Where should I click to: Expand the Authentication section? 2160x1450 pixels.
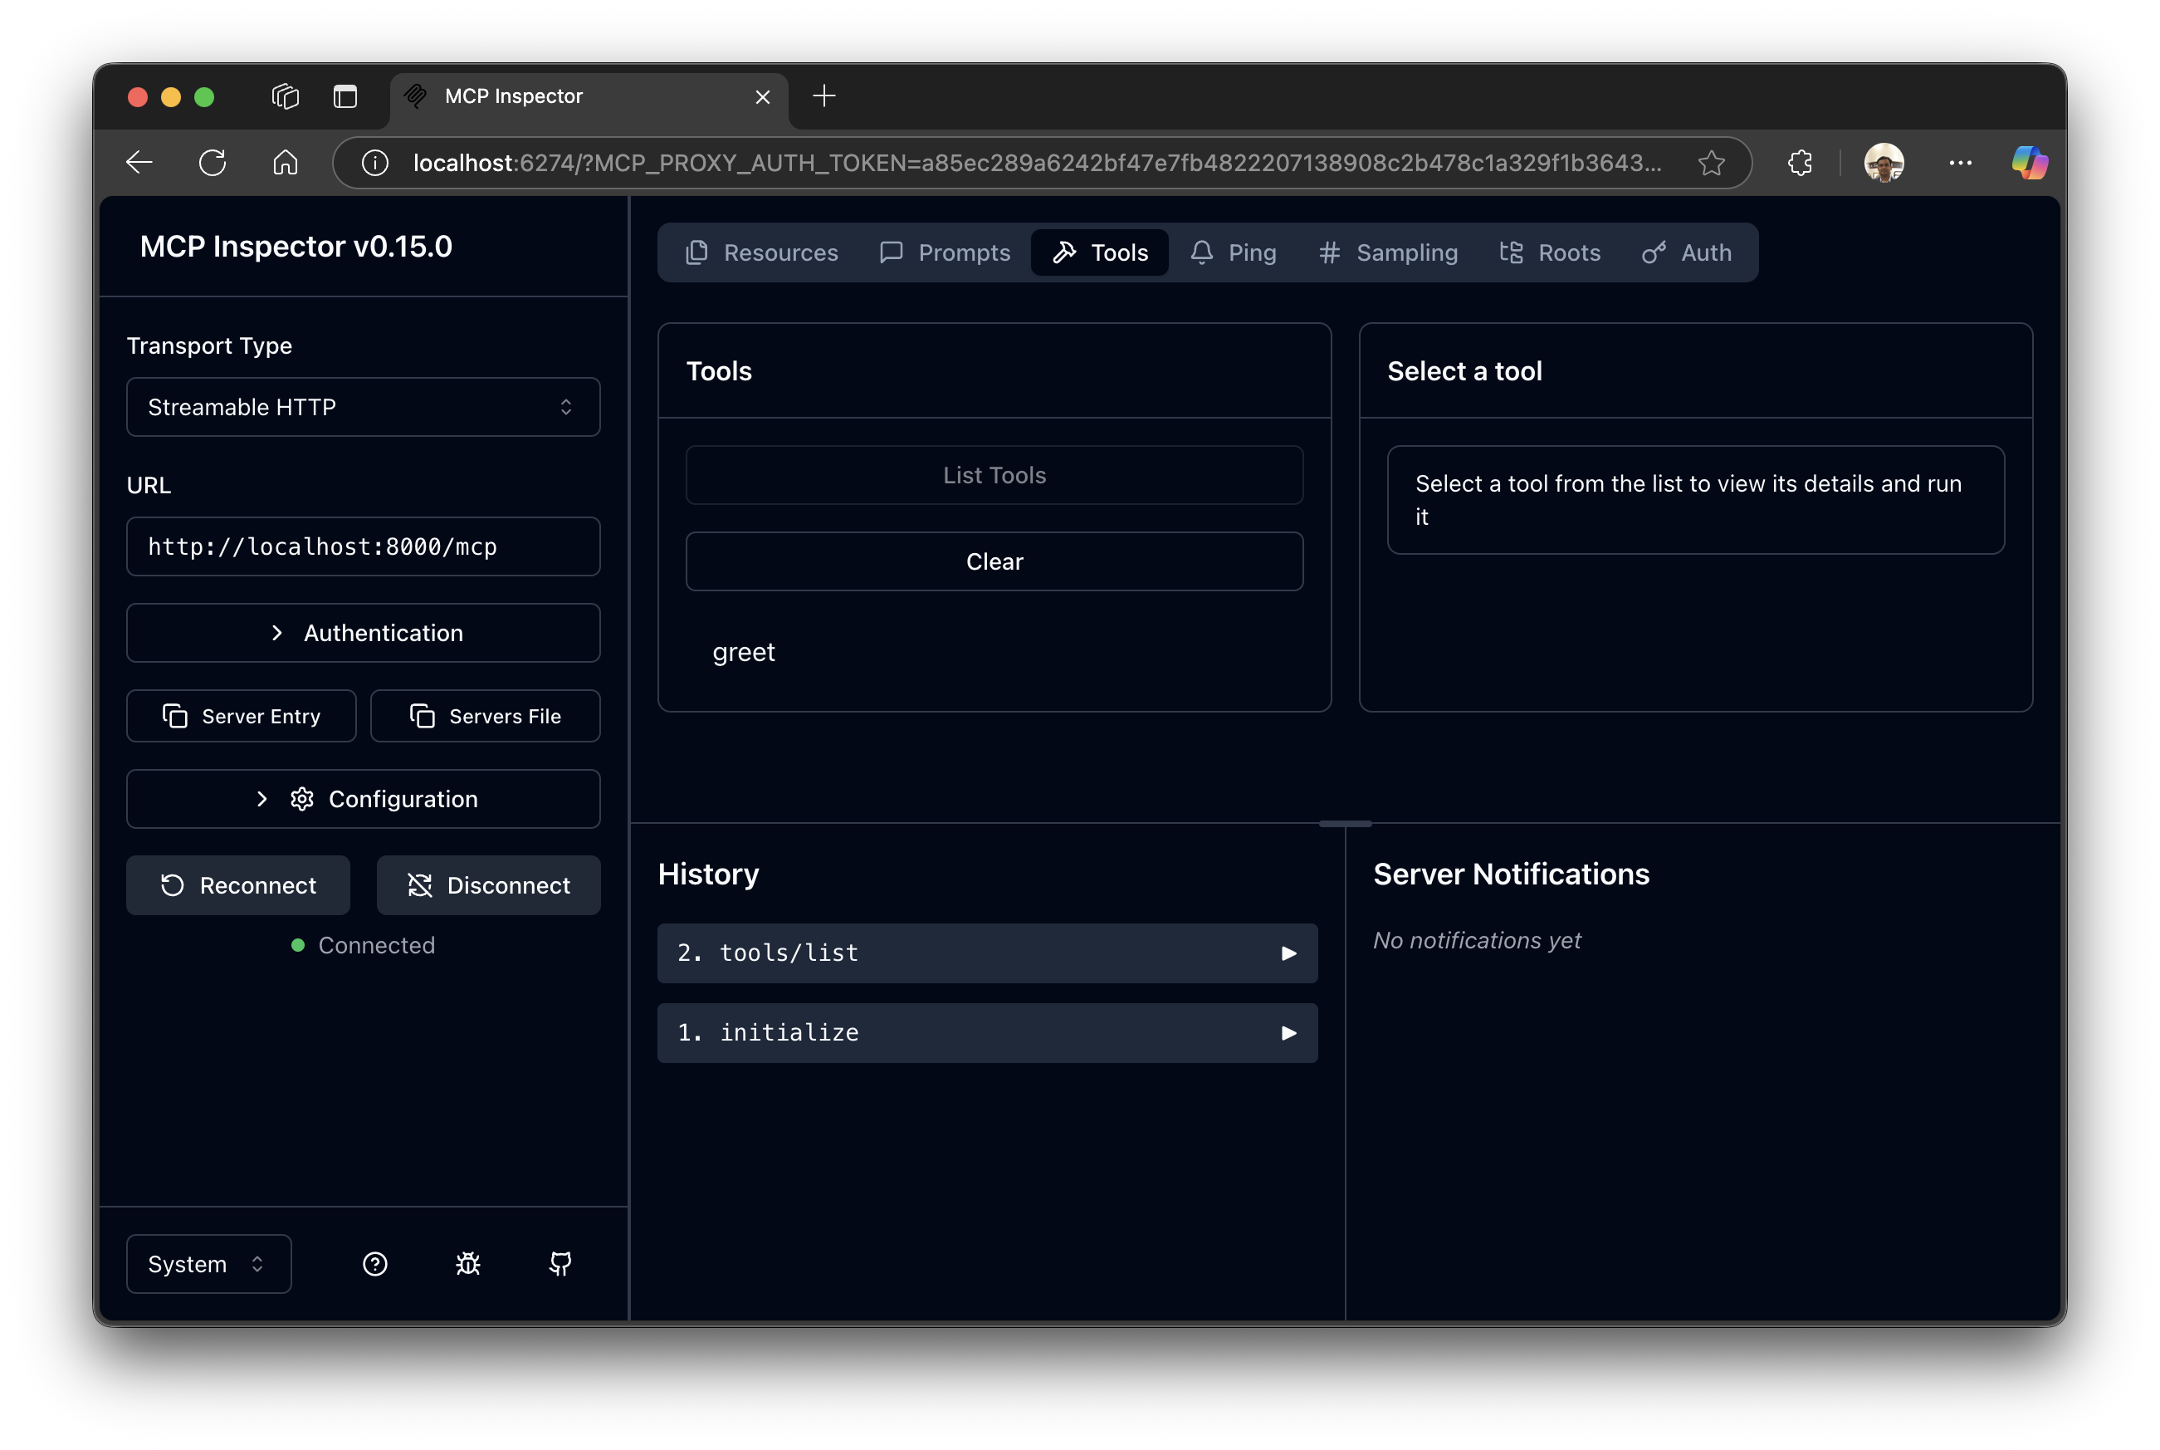pyautogui.click(x=364, y=634)
